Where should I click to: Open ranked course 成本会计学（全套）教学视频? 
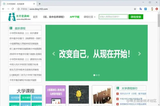(133, 94)
